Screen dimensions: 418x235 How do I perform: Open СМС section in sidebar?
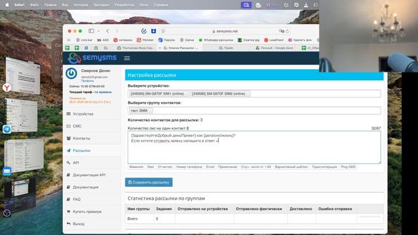77,126
